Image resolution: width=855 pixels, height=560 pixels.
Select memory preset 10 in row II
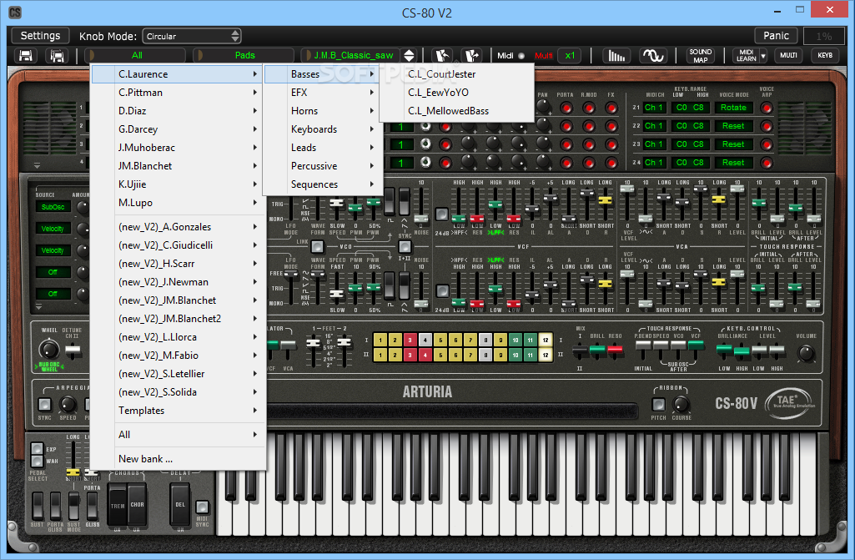pyautogui.click(x=516, y=355)
